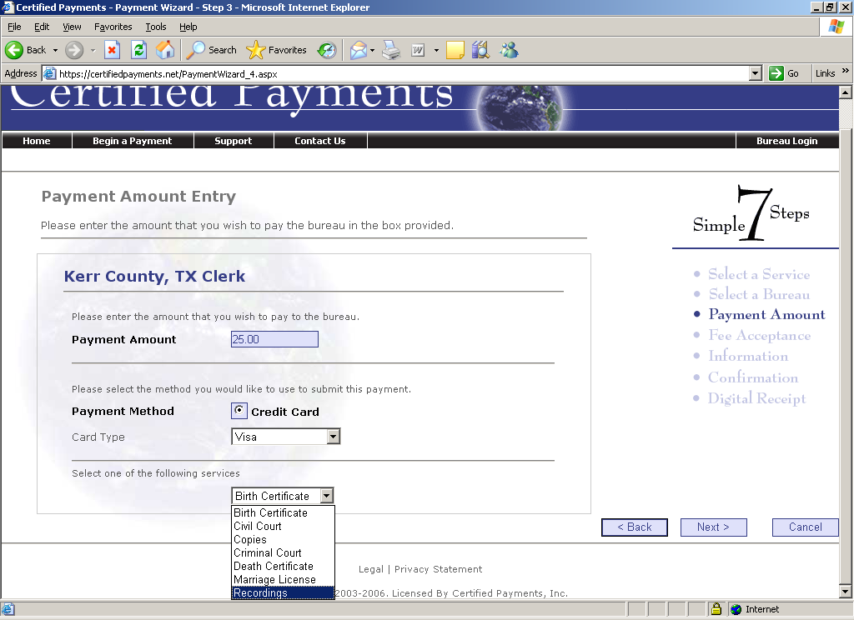Click the Stop loading toolbar icon
854x620 pixels.
[x=112, y=50]
